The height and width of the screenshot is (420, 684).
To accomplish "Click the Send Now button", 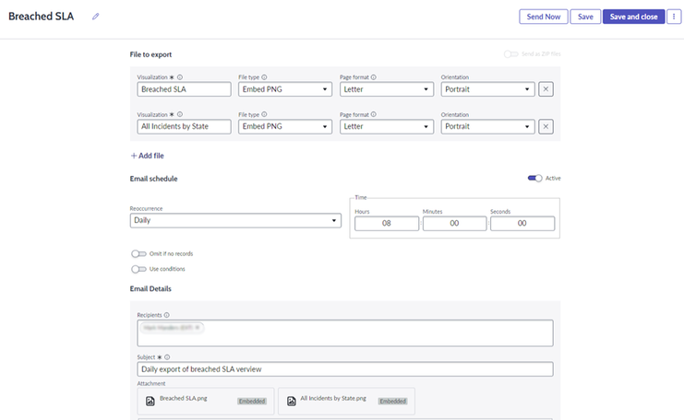I will tap(544, 17).
